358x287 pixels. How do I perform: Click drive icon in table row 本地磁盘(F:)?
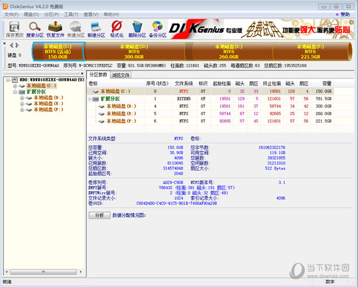pos(101,121)
